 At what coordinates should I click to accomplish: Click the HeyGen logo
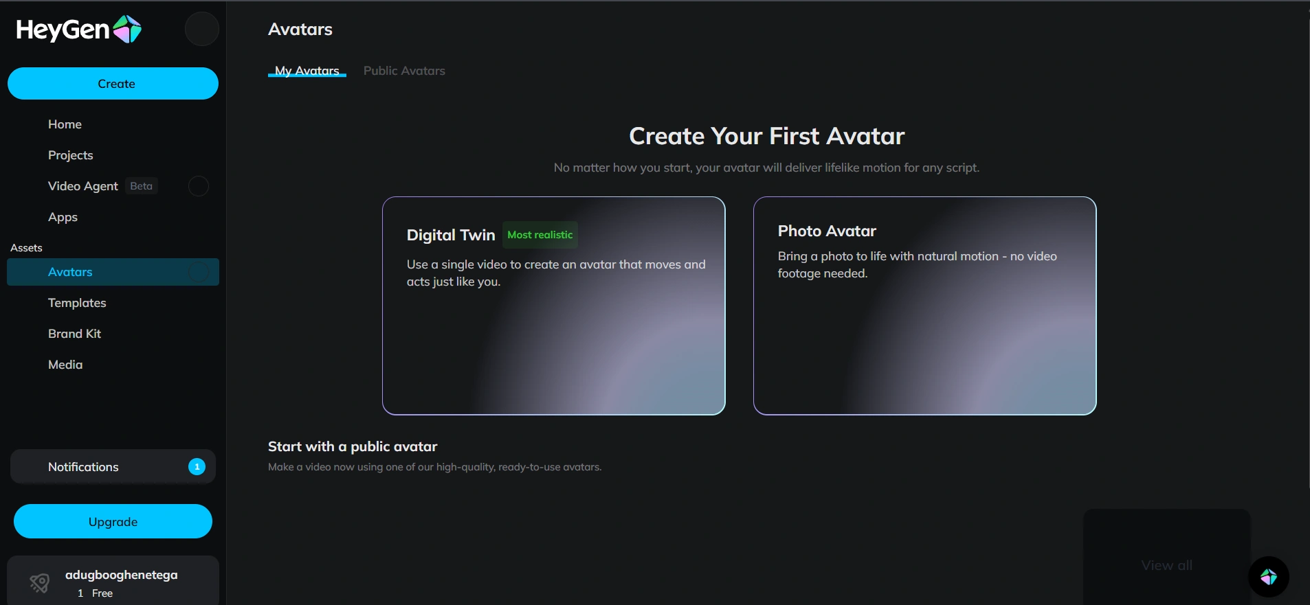pyautogui.click(x=79, y=30)
